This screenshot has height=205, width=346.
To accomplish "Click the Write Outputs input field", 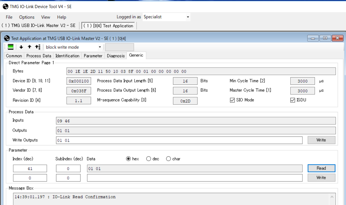I will pos(179,140).
